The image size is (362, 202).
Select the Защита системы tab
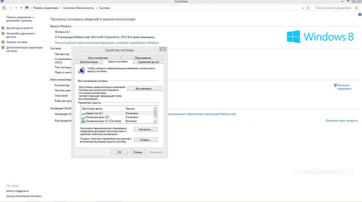tap(118, 61)
